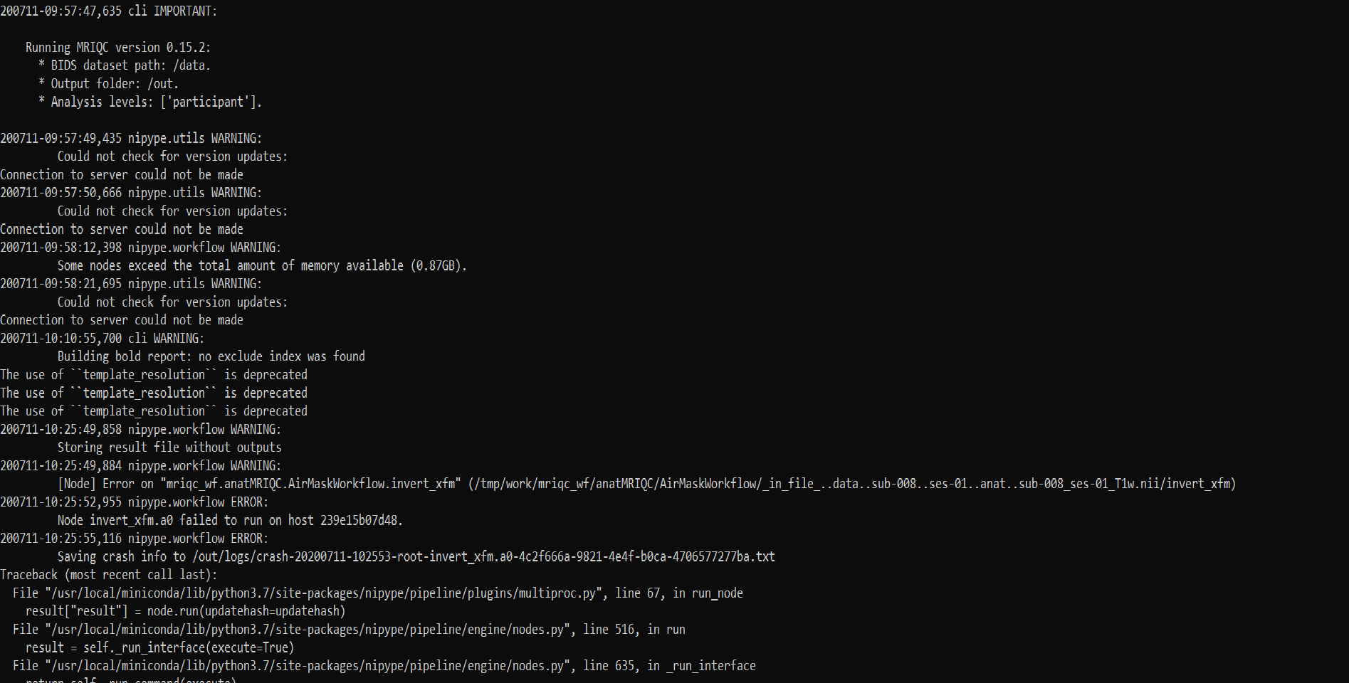This screenshot has width=1349, height=683.
Task: Click 'Storing result file without outputs' line
Action: click(x=169, y=448)
